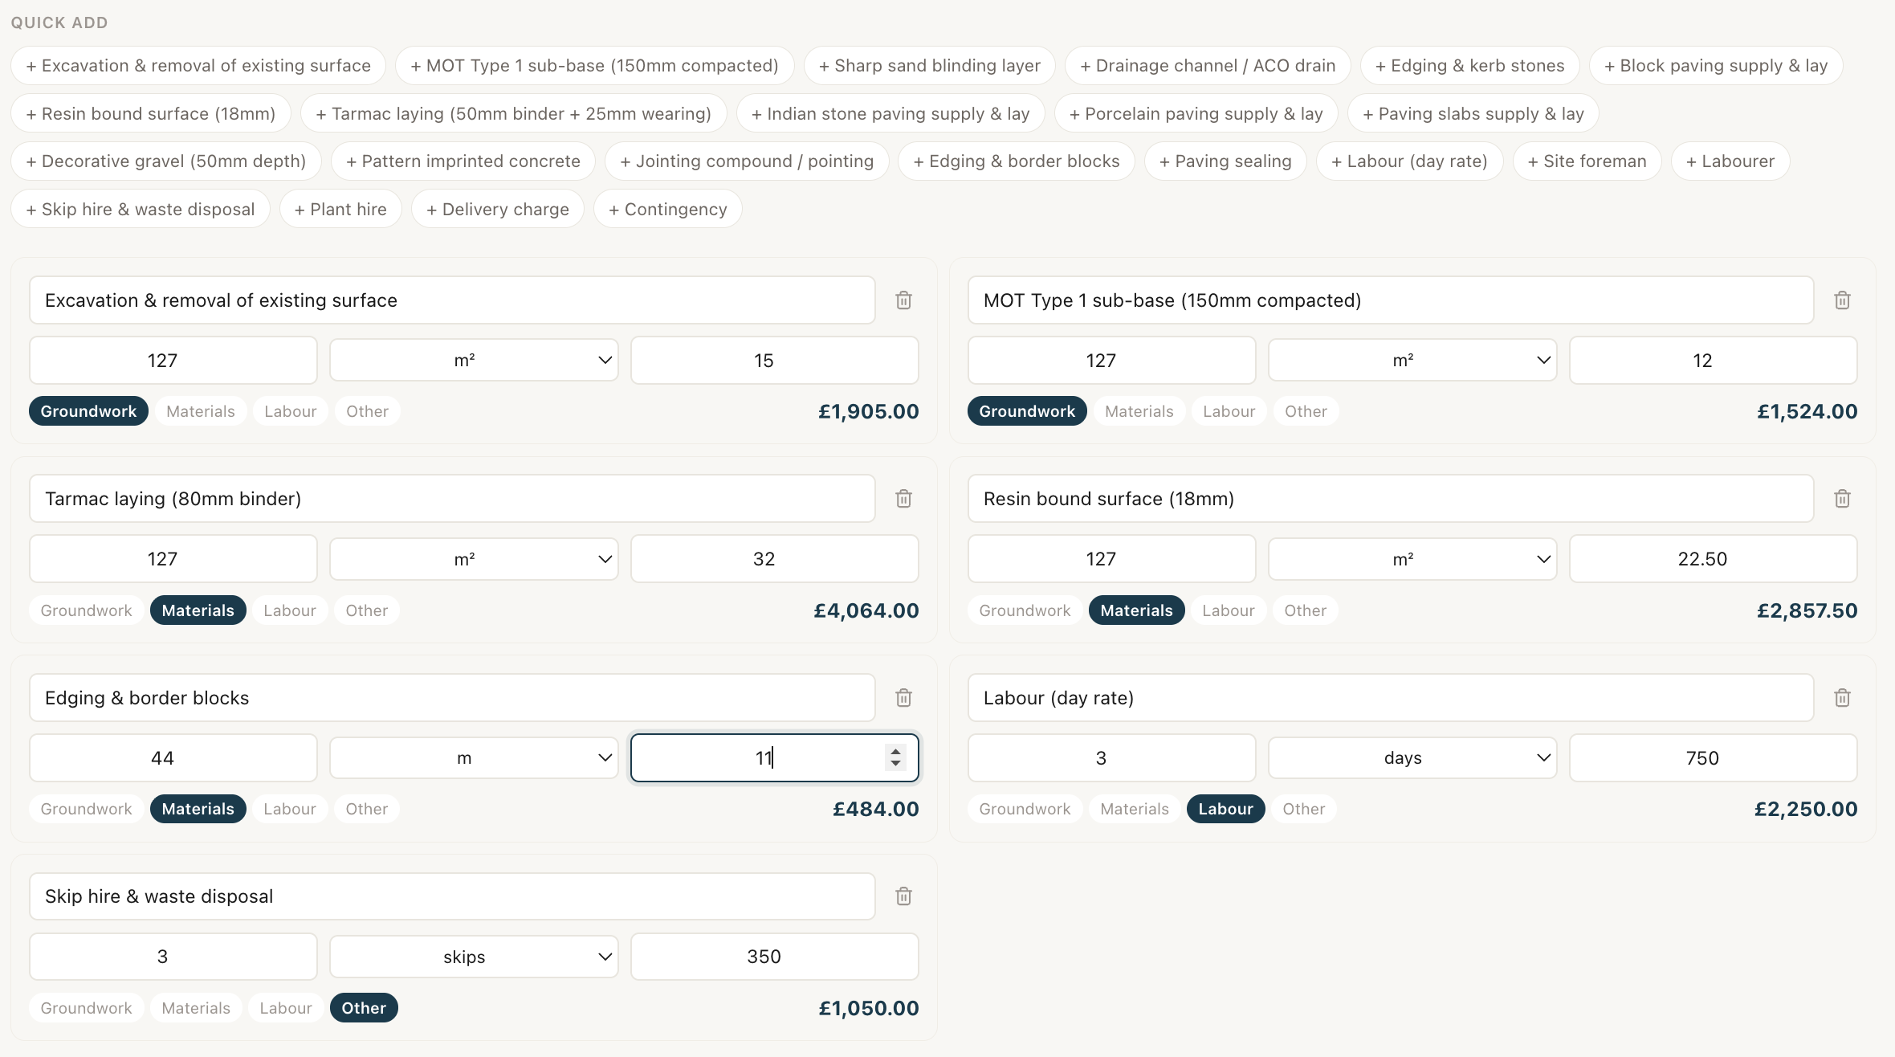Screen dimensions: 1895x1057
Task: Set Excavation item category to Labour
Action: (290, 411)
